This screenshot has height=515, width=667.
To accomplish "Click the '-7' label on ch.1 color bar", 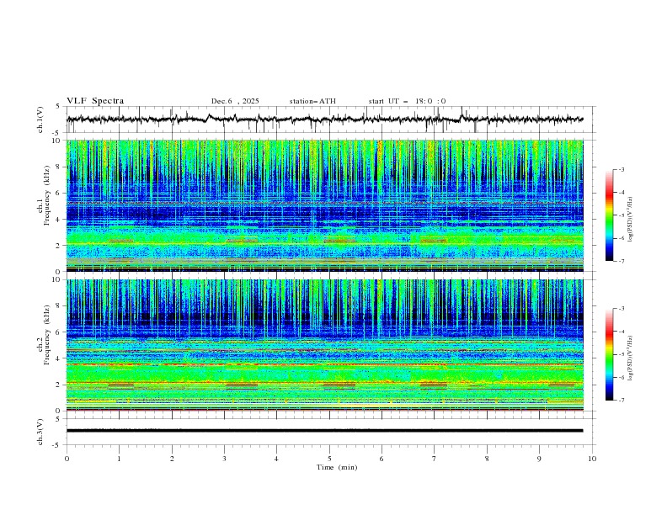I will pos(621,261).
